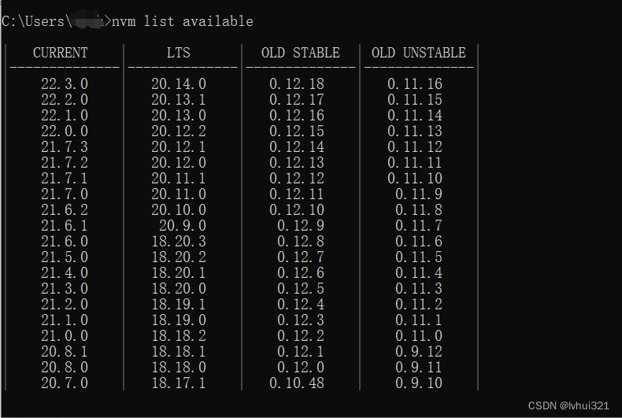Image resolution: width=622 pixels, height=418 pixels.
Task: Select LTS version 20.12.0
Action: (179, 163)
